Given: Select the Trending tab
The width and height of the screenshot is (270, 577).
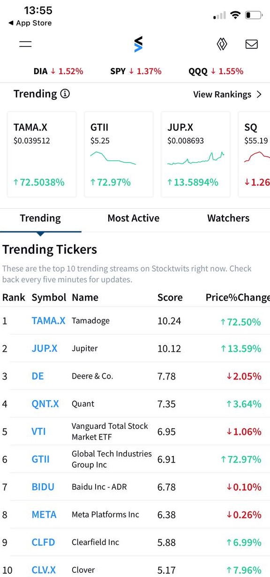Looking at the screenshot, I should tap(40, 218).
